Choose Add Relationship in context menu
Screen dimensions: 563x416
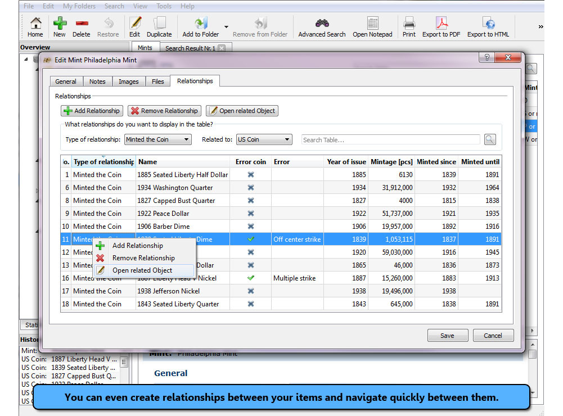[145, 246]
